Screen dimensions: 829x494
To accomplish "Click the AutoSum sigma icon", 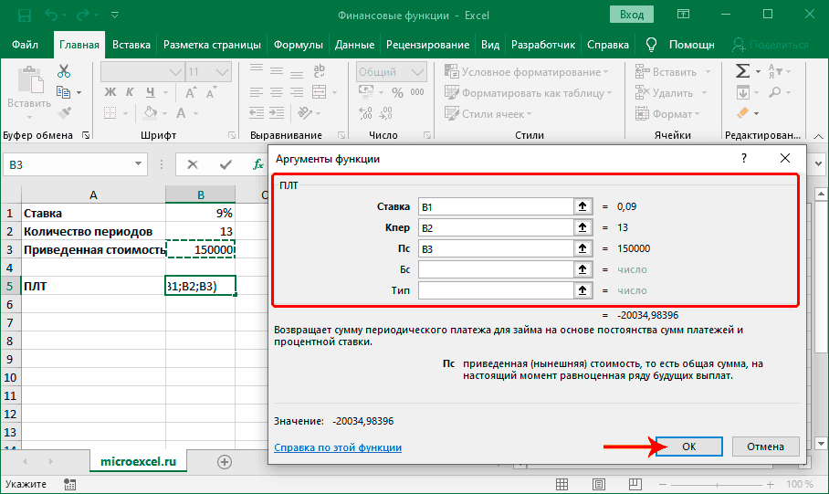I will pyautogui.click(x=742, y=71).
